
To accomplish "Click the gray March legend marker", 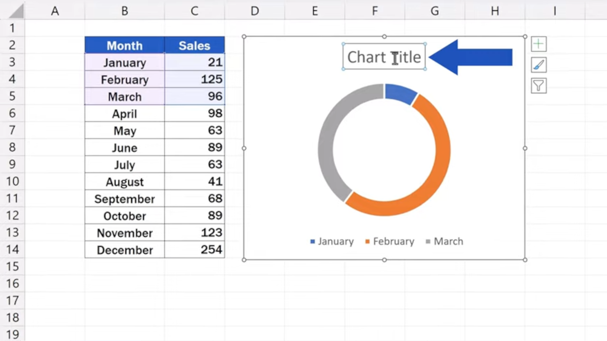I will pos(428,242).
